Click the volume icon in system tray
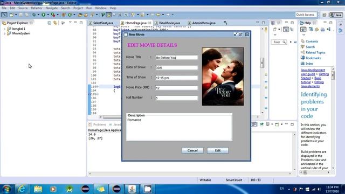Viewport: 345px width, 194px height. (319, 189)
